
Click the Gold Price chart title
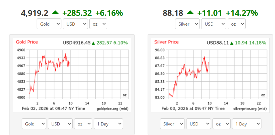(x=27, y=42)
